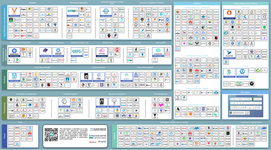
Task: Select Kubernetes Training Partner heading
Action: [251, 122]
